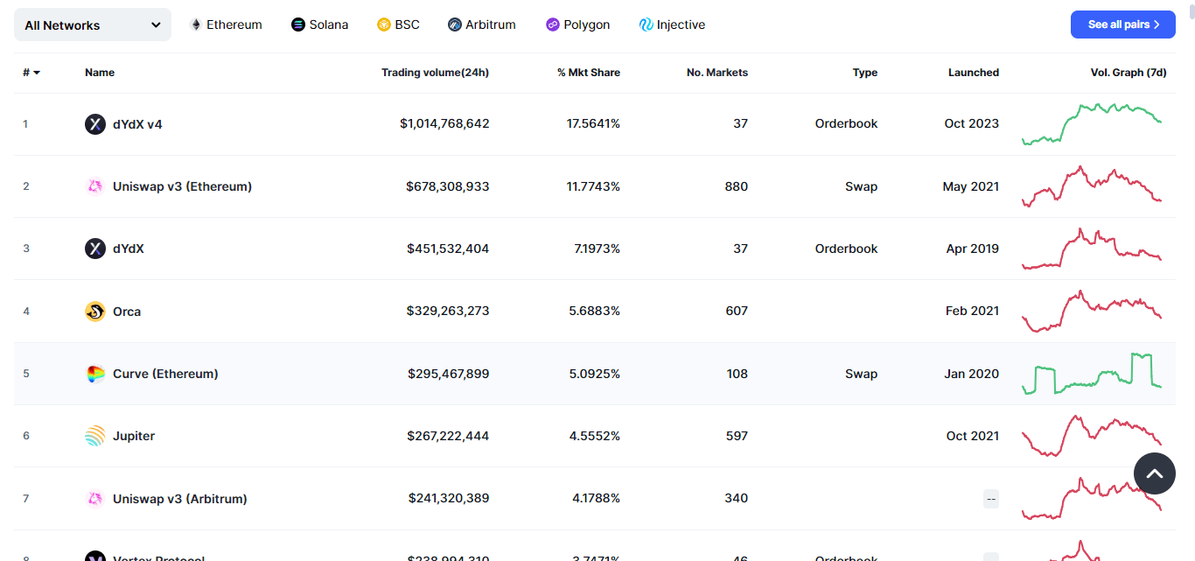Viewport: 1195px width, 561px height.
Task: Click the Uniswap v3 (Arbitrum) icon
Action: [95, 499]
